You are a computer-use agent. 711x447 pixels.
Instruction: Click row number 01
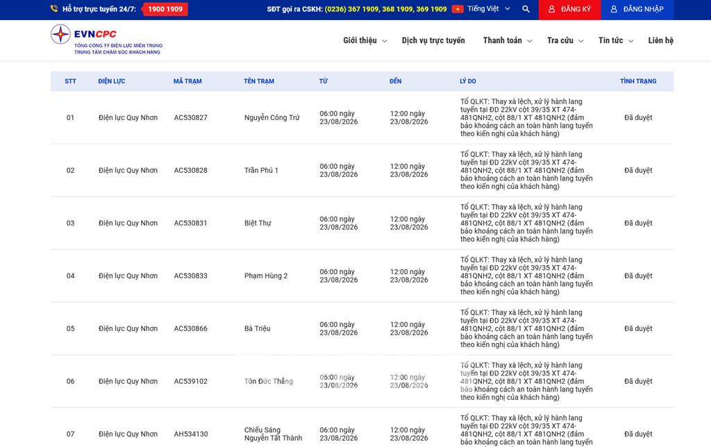70,117
